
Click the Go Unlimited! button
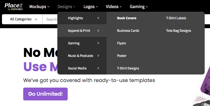click(45, 94)
